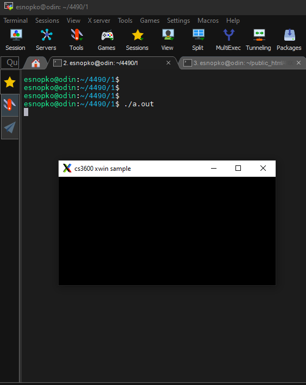The width and height of the screenshot is (306, 385).
Task: Open the sidebar Tools knife tab
Action: [10, 105]
